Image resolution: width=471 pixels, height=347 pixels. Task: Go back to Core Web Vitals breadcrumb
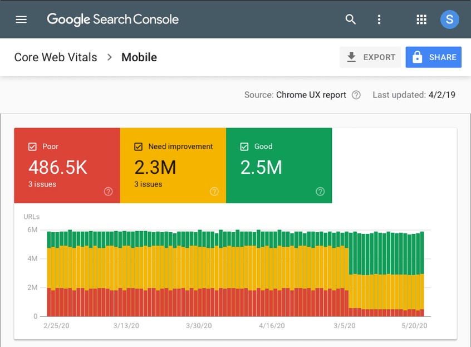click(x=56, y=57)
